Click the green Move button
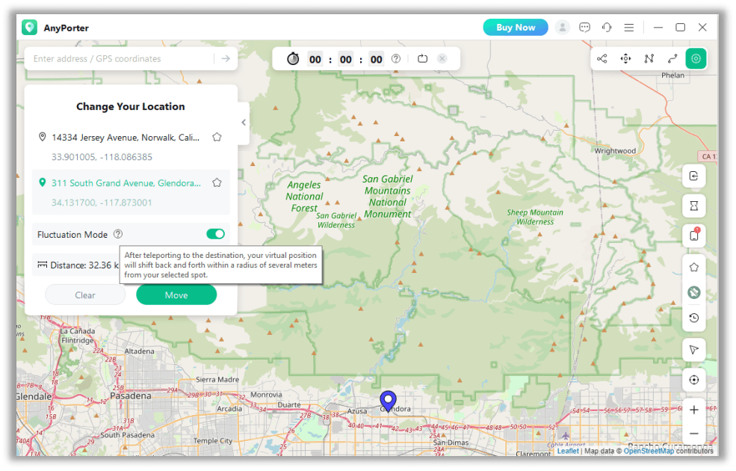 pyautogui.click(x=176, y=295)
